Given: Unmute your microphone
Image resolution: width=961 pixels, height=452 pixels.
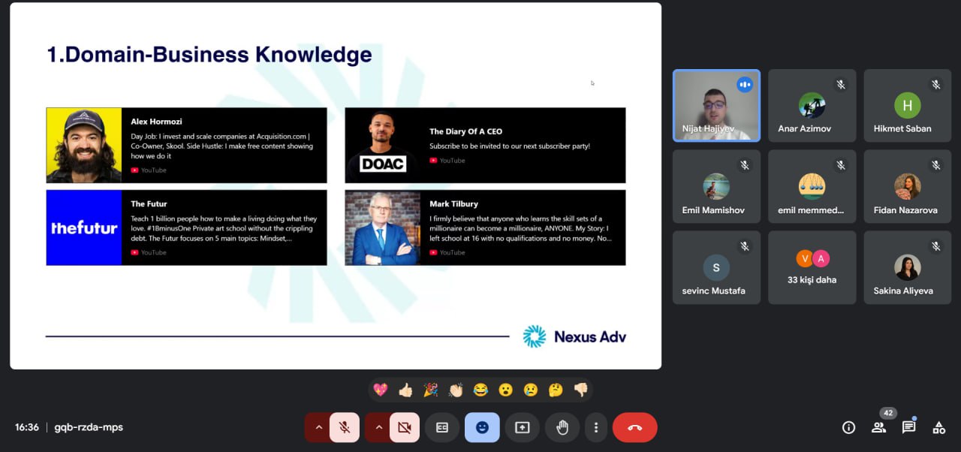Looking at the screenshot, I should (345, 427).
